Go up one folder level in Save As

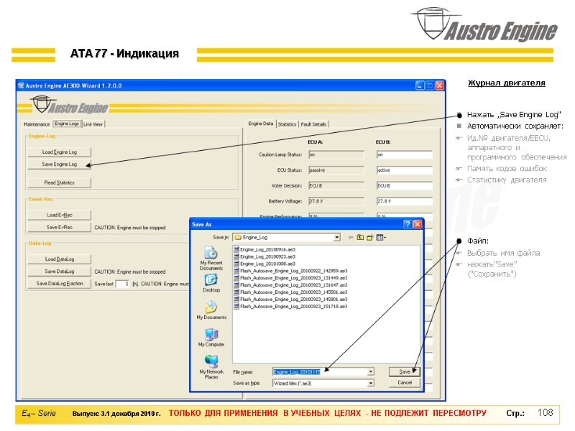(x=361, y=238)
